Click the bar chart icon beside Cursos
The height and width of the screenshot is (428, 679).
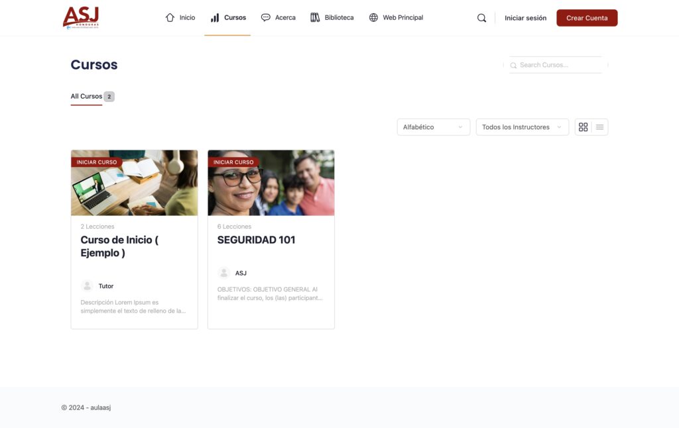pos(215,18)
